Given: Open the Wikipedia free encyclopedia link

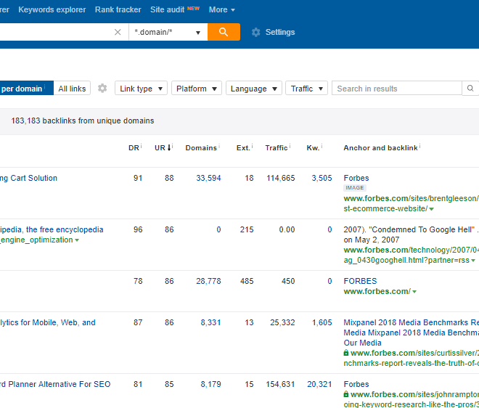Looking at the screenshot, I should (52, 229).
